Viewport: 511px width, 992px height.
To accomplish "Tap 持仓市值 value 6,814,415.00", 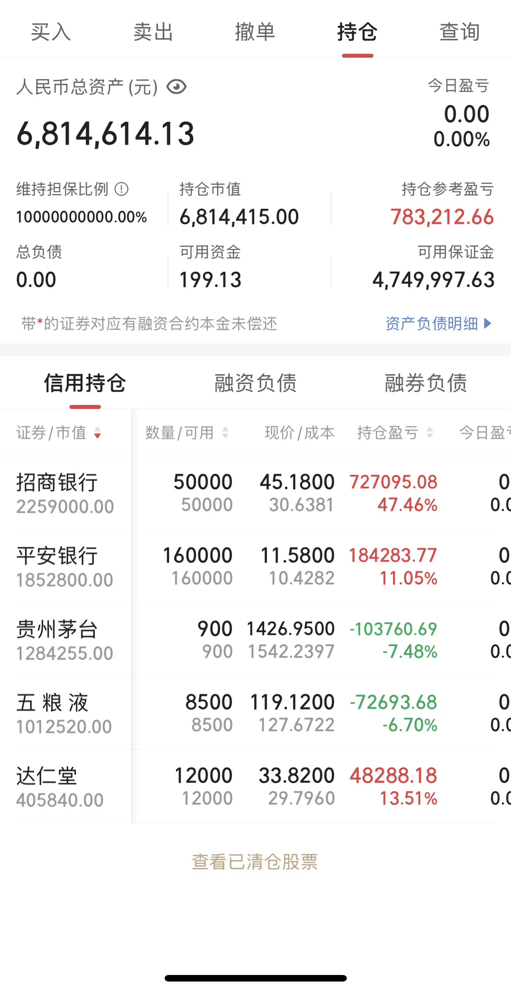I will 239,217.
